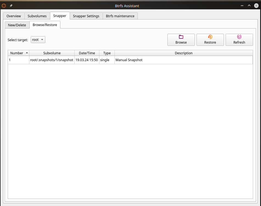Click the Type column header
Screen dimensions: 261x206
coord(107,53)
